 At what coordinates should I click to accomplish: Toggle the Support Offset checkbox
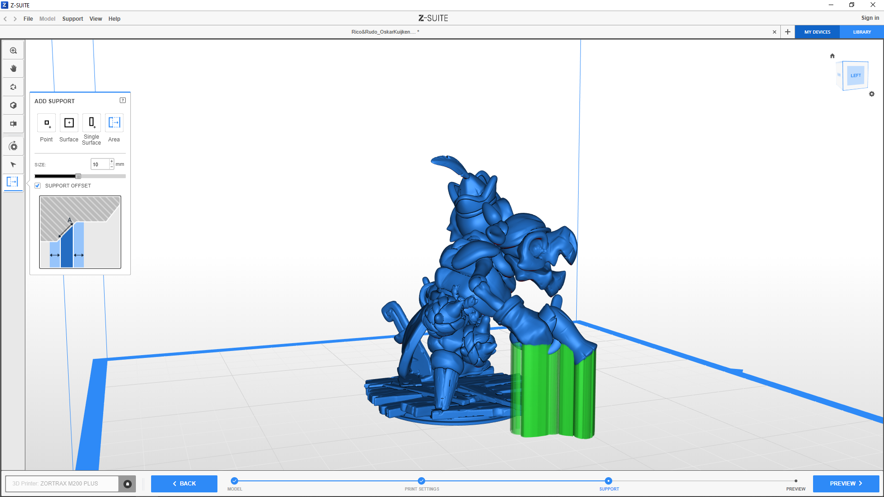click(x=38, y=186)
